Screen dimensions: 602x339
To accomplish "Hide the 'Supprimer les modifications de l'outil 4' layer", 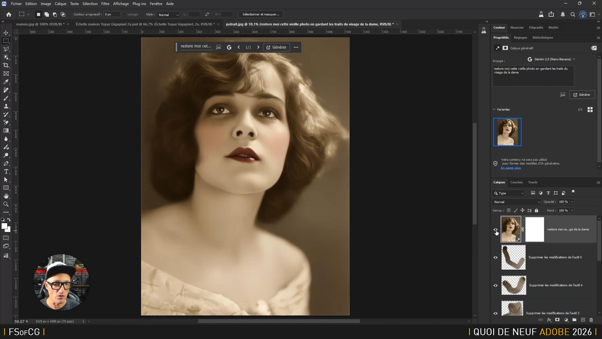I will (x=495, y=285).
